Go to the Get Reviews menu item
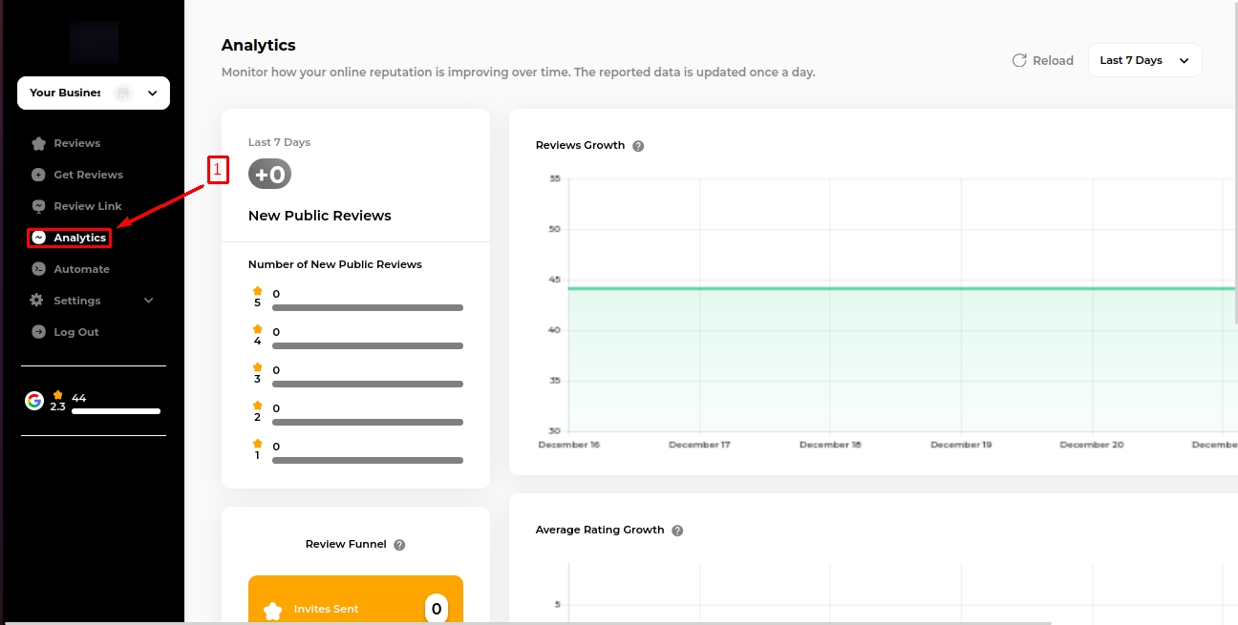This screenshot has width=1238, height=625. (88, 176)
